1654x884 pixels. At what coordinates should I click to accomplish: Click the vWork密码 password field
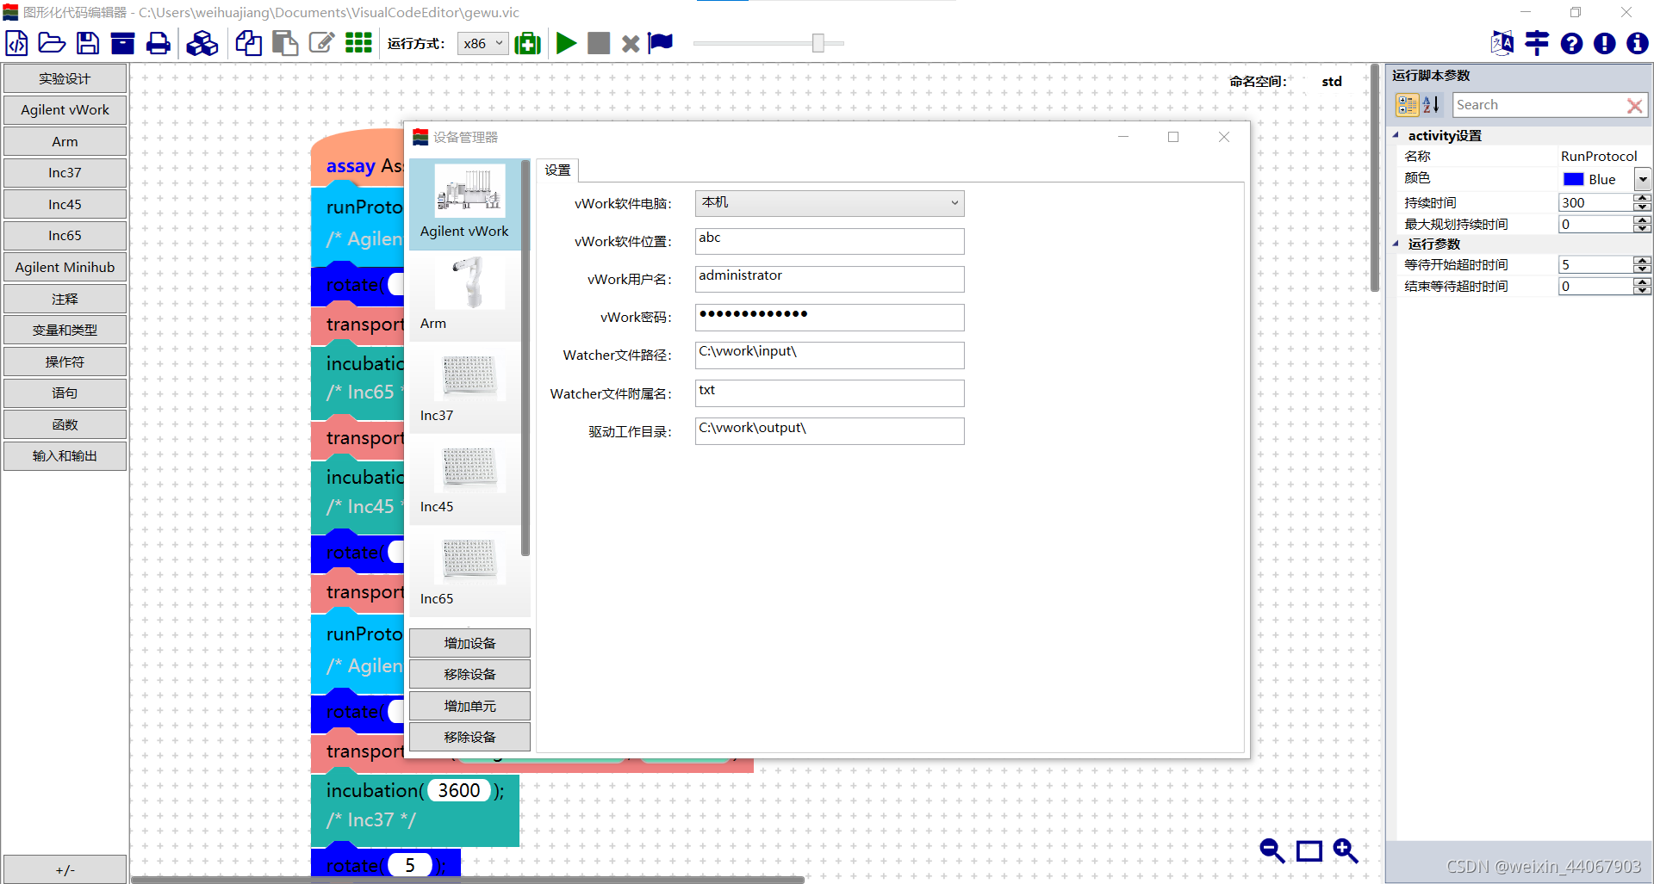pyautogui.click(x=830, y=317)
